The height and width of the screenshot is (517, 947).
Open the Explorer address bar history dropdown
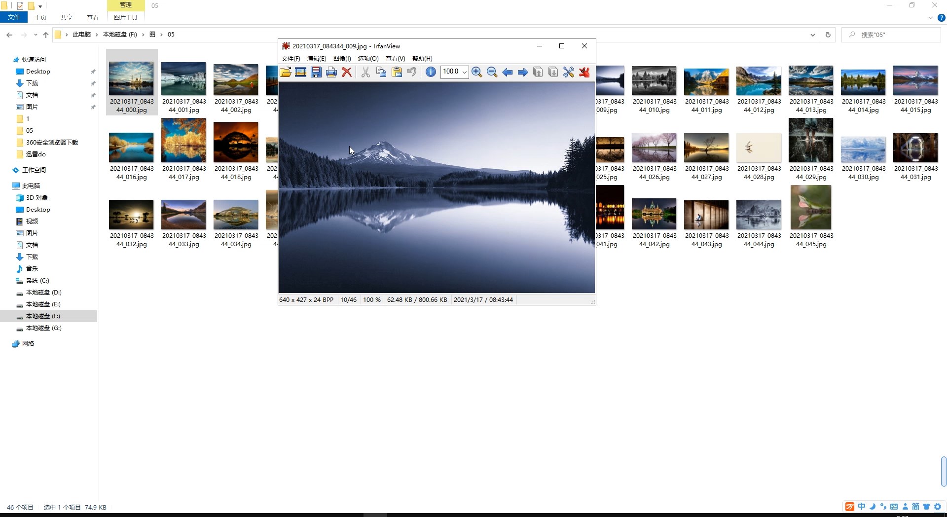pyautogui.click(x=812, y=35)
